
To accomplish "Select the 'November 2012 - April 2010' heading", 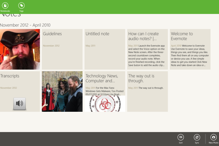I will (x=25, y=25).
